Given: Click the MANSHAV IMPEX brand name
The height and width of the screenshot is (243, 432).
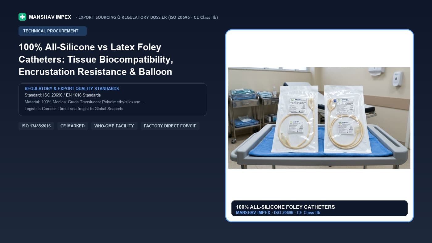Looking at the screenshot, I should tap(50, 17).
